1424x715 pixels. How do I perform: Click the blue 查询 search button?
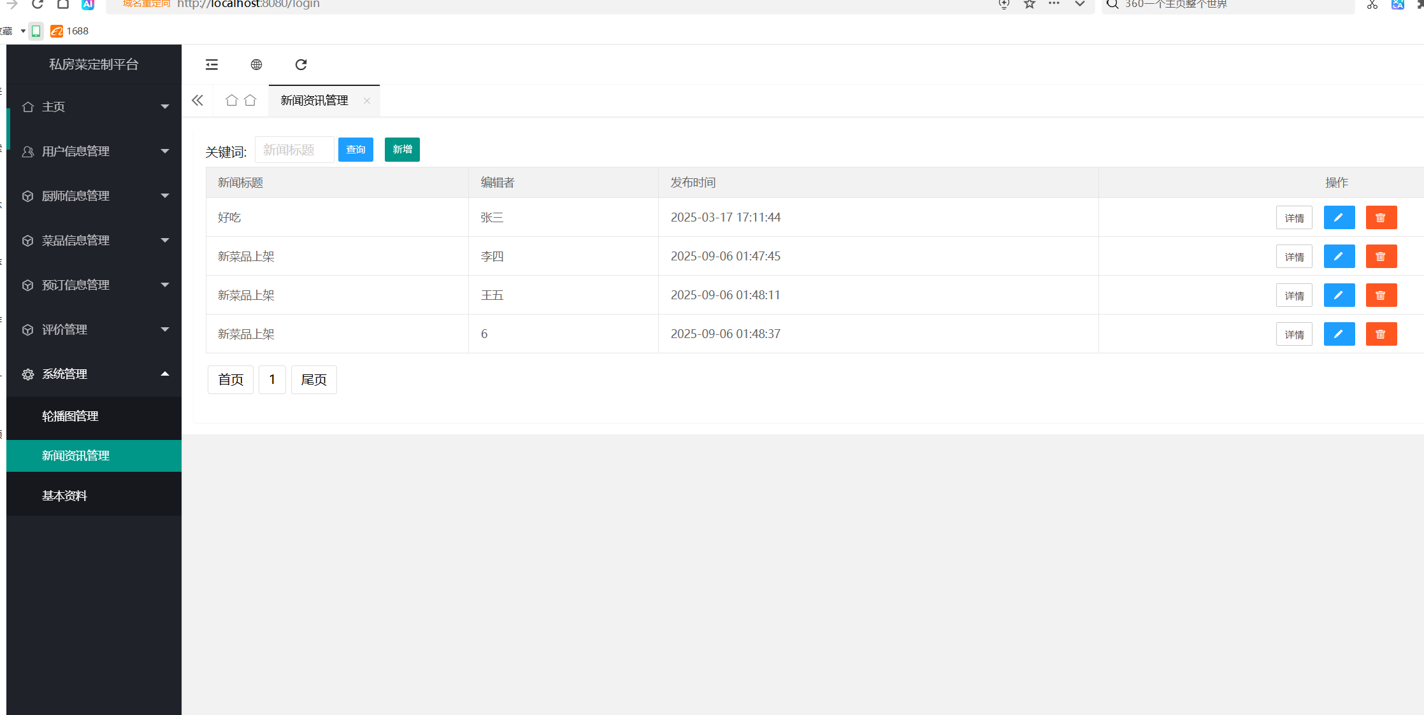356,150
